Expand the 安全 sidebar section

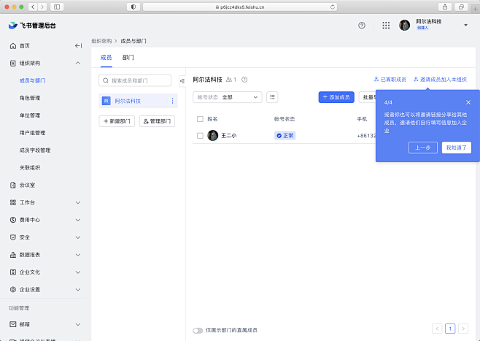tap(78, 237)
